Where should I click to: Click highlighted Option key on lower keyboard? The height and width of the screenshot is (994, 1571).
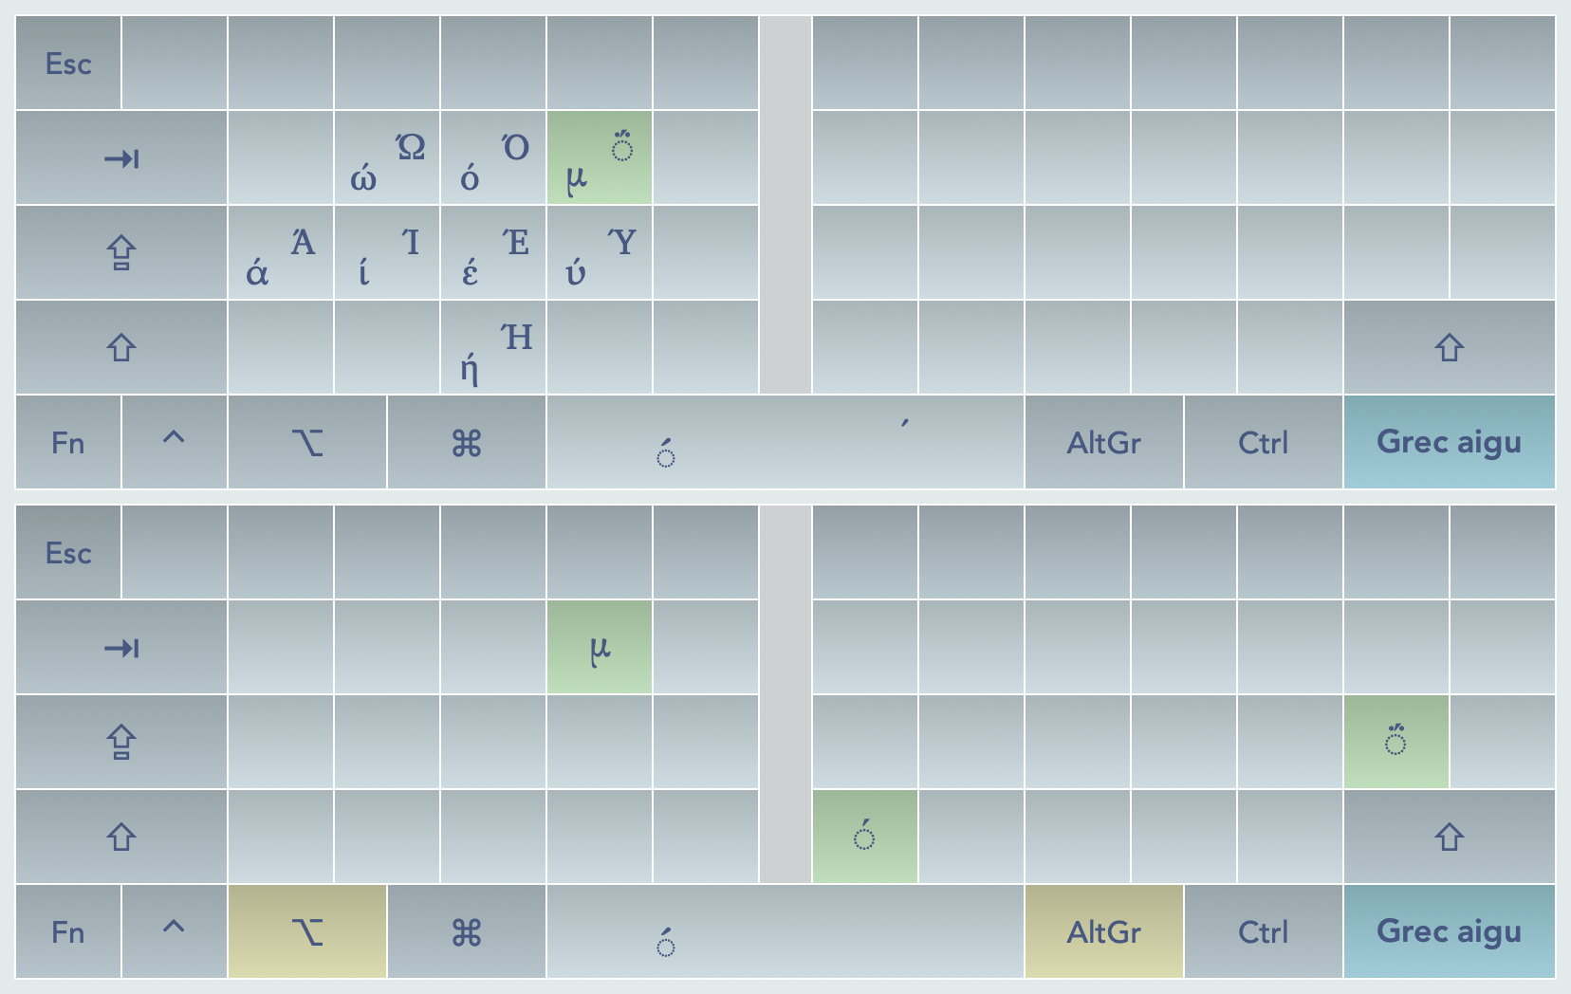coord(307,932)
